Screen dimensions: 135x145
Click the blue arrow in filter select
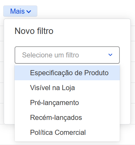(x=110, y=55)
